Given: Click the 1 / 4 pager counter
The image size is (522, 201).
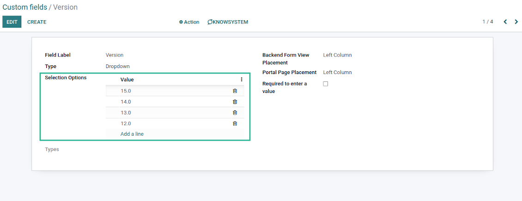Looking at the screenshot, I should tap(488, 22).
